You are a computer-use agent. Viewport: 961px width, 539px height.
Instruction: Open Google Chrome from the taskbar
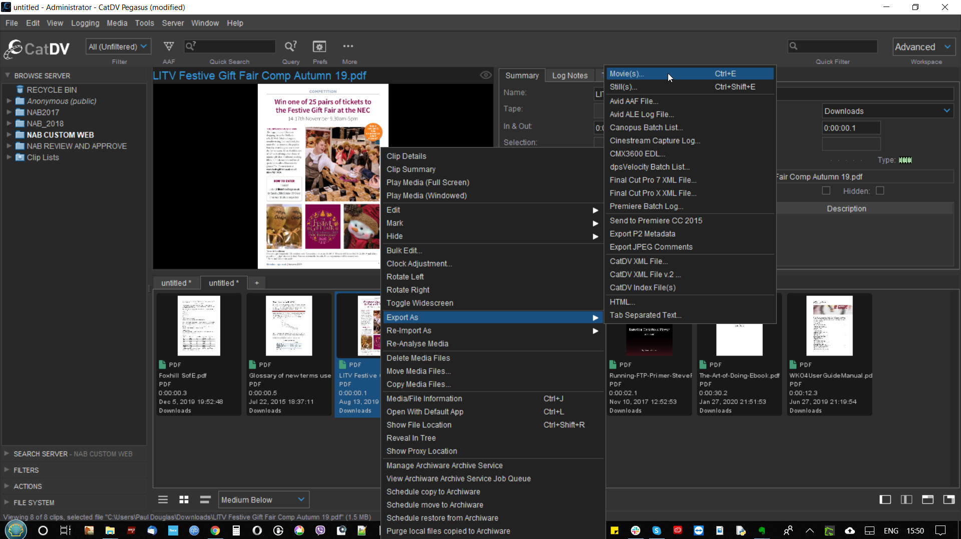pos(215,530)
